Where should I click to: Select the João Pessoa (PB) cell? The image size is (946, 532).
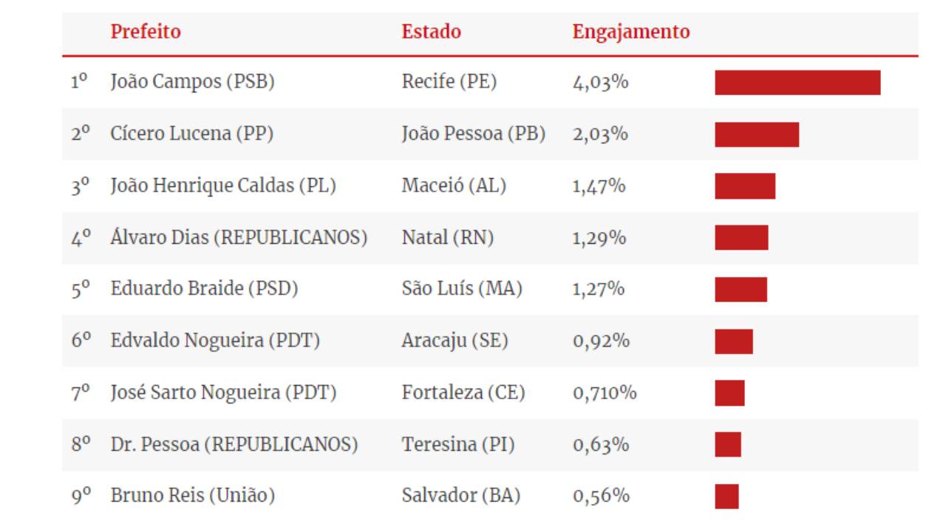click(473, 134)
